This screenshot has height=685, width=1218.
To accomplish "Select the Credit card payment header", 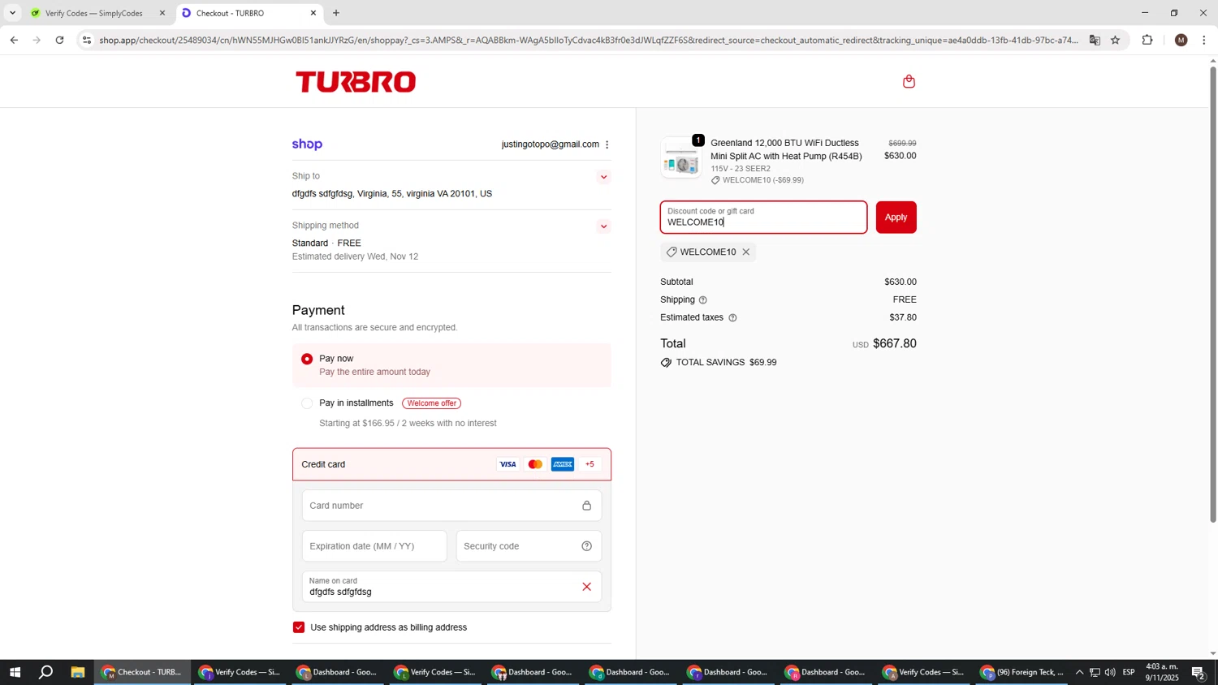I will [x=451, y=464].
